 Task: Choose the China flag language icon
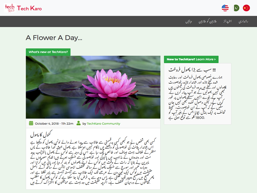pos(246,8)
